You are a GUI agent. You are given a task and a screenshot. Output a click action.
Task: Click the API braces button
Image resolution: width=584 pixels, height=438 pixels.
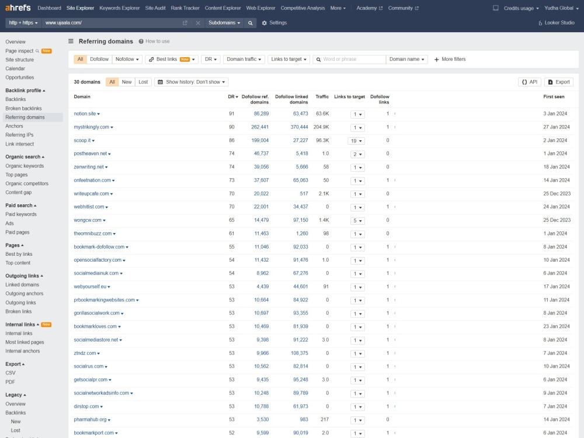coord(529,82)
